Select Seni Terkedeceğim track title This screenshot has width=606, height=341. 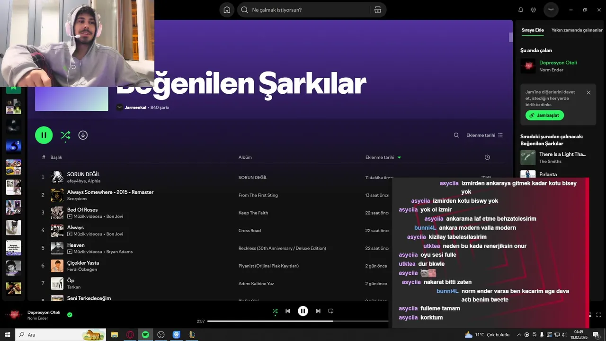pyautogui.click(x=89, y=298)
